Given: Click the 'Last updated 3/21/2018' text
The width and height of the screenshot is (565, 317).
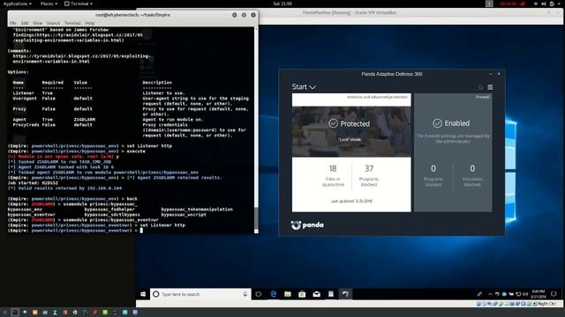Looking at the screenshot, I should pyautogui.click(x=351, y=201).
